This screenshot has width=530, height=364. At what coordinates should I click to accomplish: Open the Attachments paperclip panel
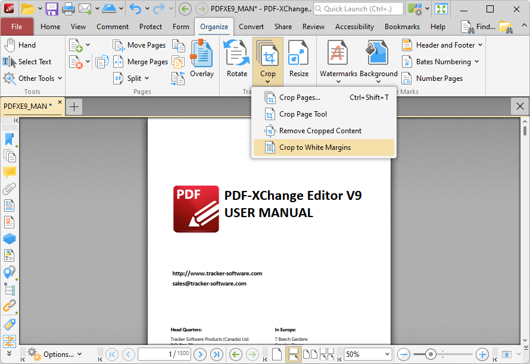(10, 189)
